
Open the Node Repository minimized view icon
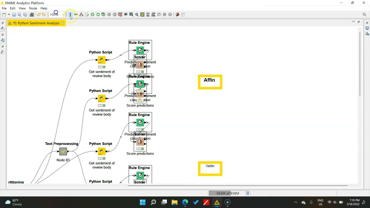coord(3,52)
